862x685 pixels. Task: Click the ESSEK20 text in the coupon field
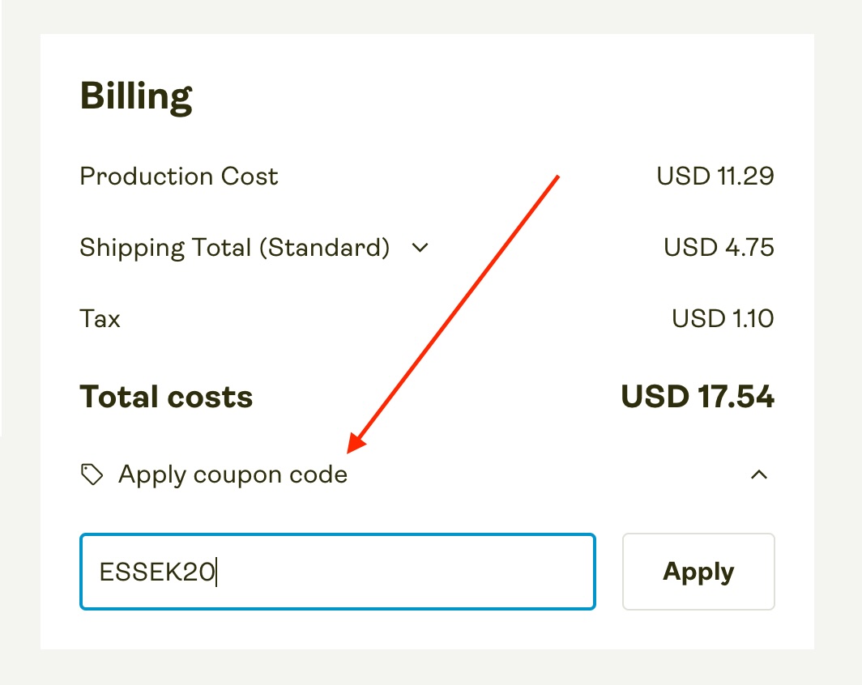click(x=157, y=572)
